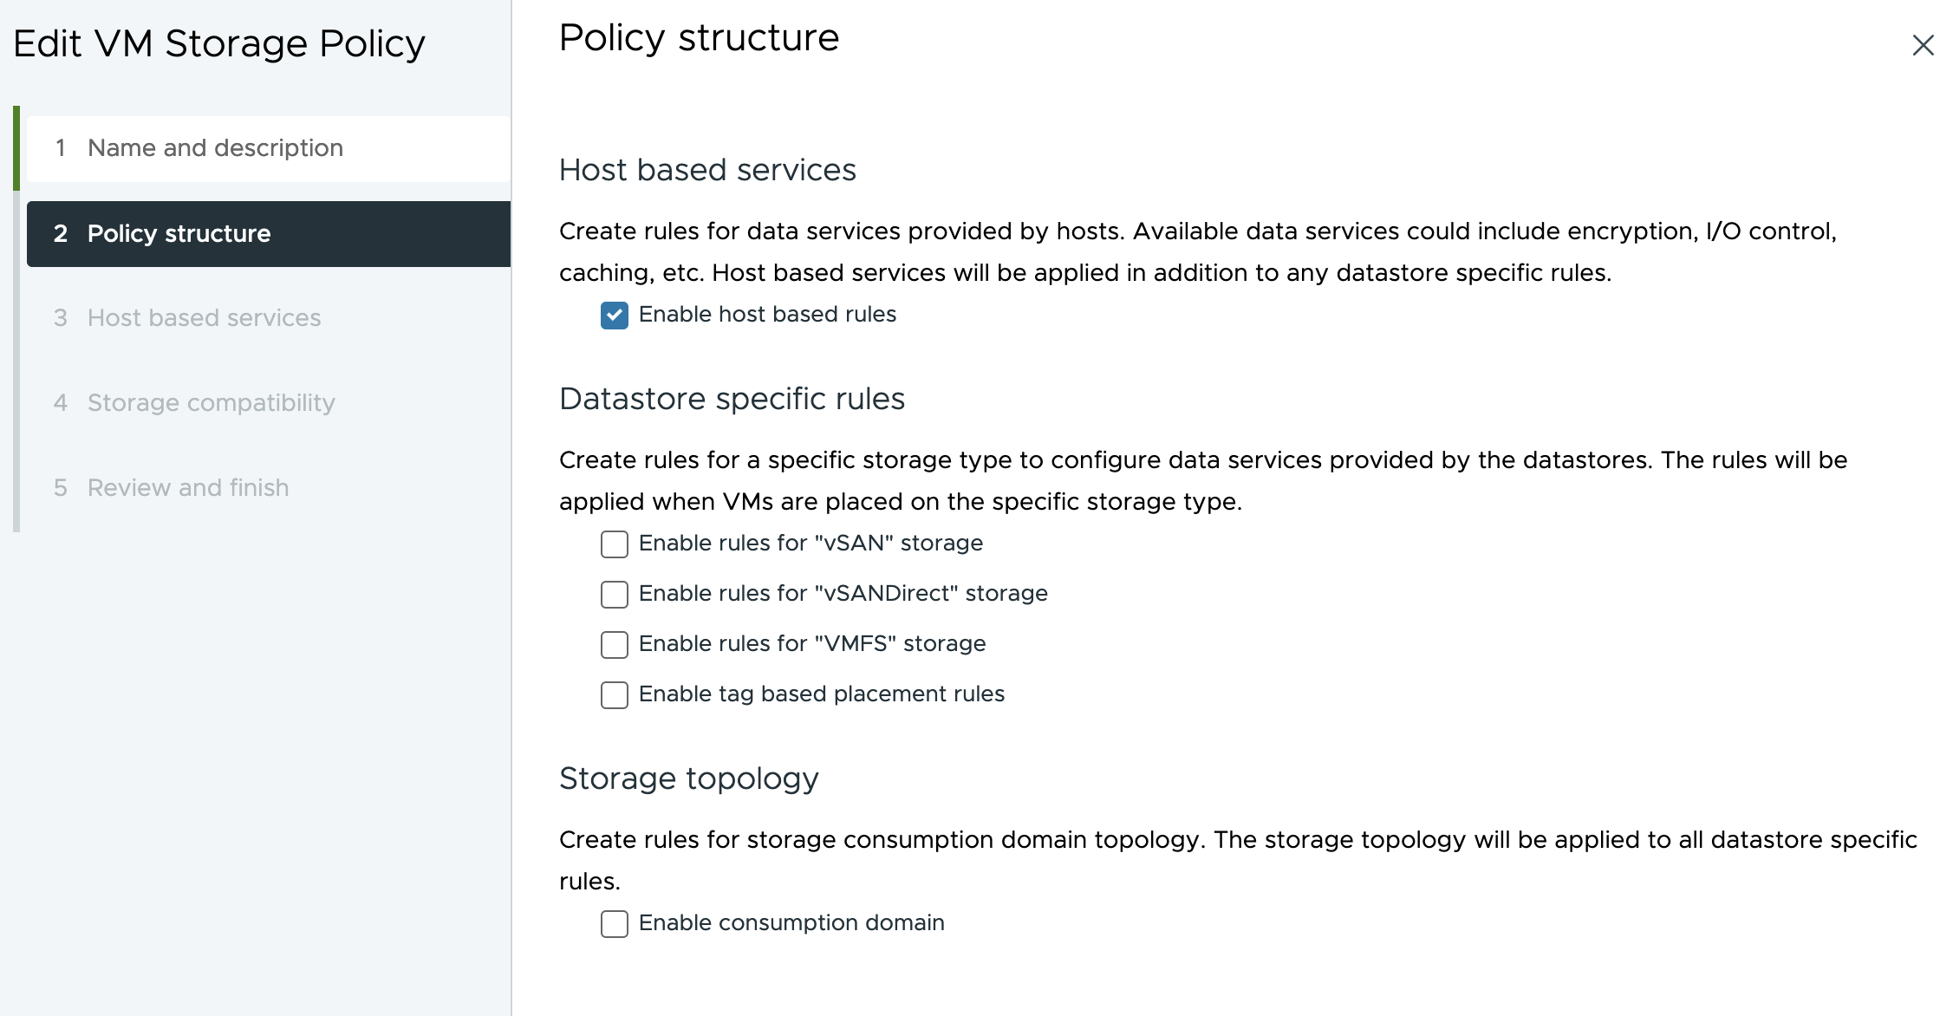Click the 'Enable host based rules' label text

point(767,315)
